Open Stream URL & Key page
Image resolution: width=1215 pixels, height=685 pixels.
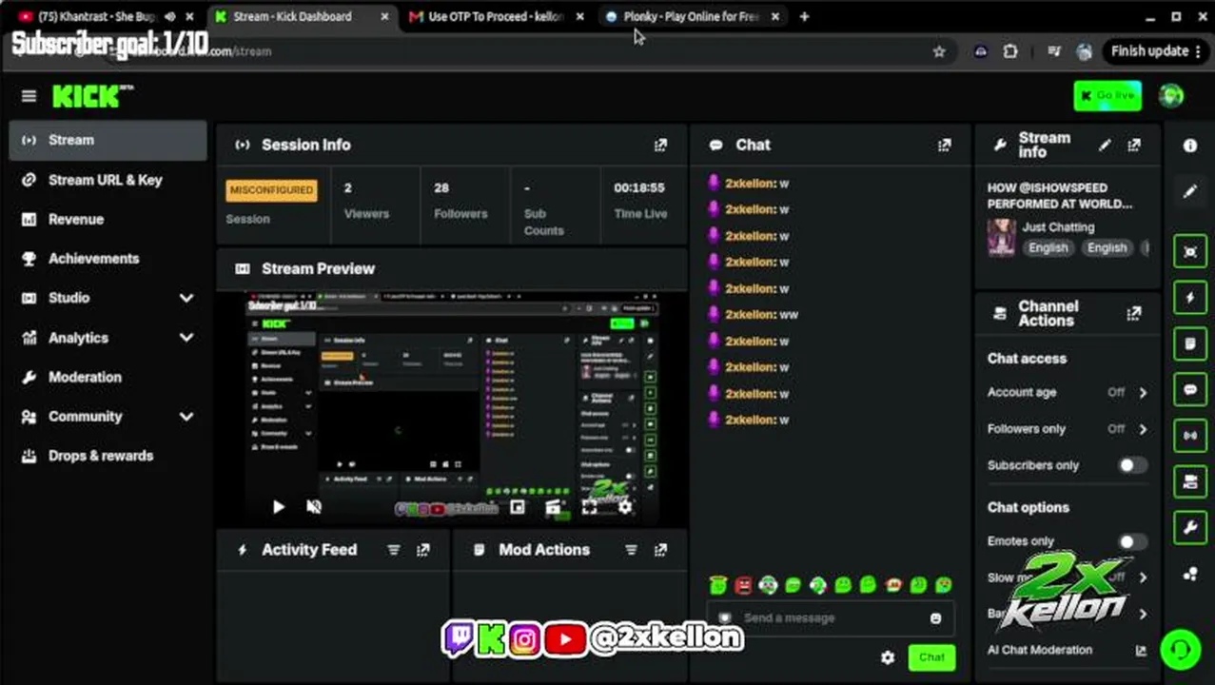[x=109, y=180]
